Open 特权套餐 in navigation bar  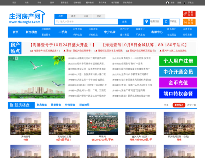coord(187,35)
